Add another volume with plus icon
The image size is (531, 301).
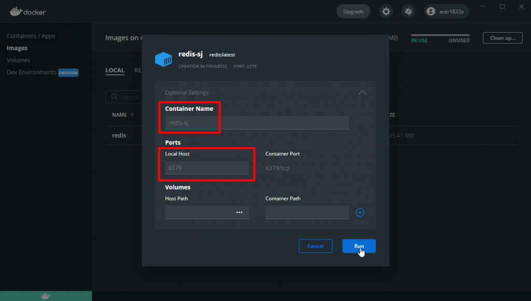click(360, 212)
